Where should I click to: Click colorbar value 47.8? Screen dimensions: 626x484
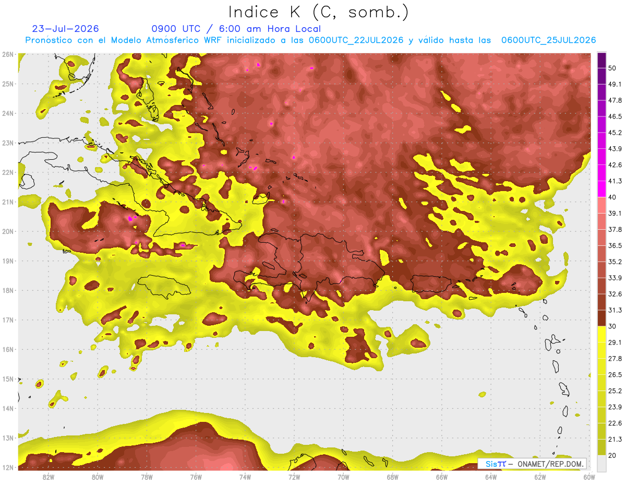tap(615, 100)
